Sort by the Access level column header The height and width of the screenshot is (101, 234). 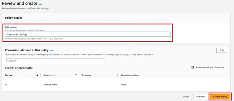pos(49,75)
